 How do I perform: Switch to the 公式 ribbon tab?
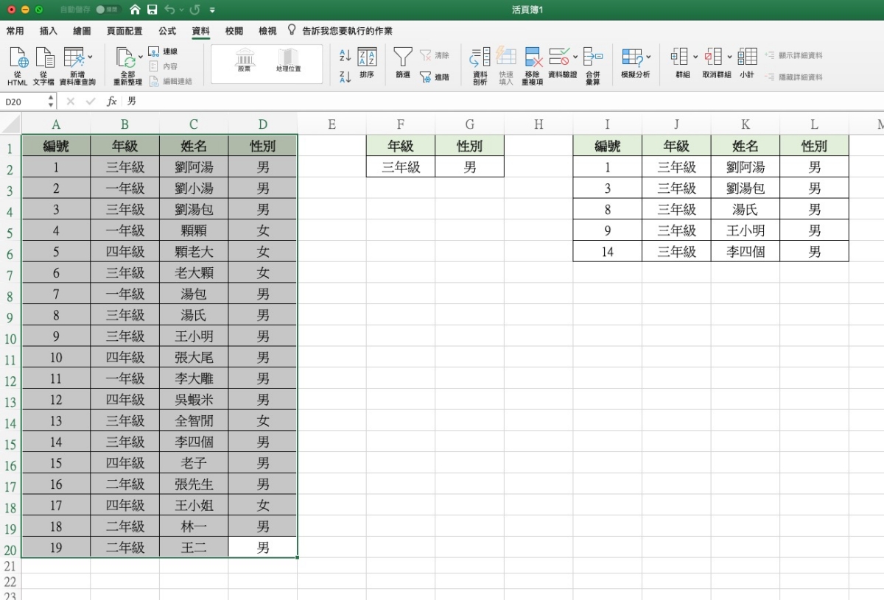tap(167, 31)
